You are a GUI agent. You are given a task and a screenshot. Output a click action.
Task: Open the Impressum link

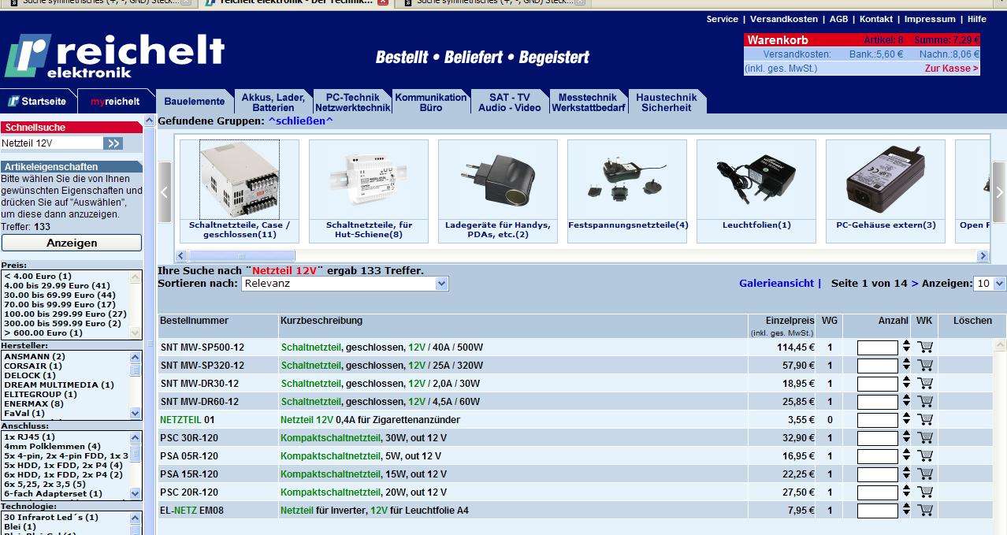(x=930, y=19)
